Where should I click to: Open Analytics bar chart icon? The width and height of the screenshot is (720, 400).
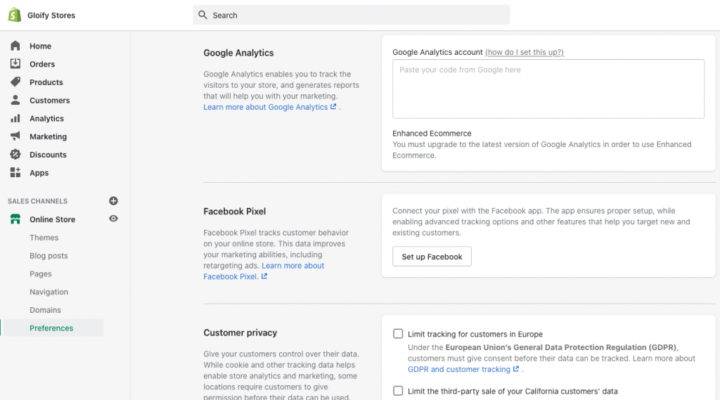tap(15, 118)
